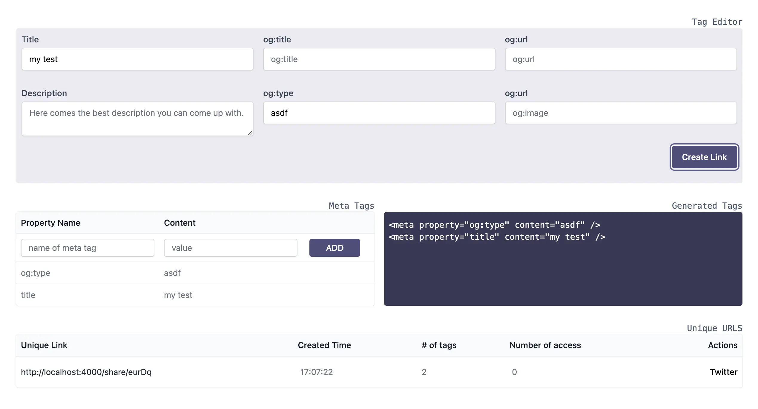Click the Meta Tags section heading
Screen dimensions: 758x409
(x=351, y=205)
